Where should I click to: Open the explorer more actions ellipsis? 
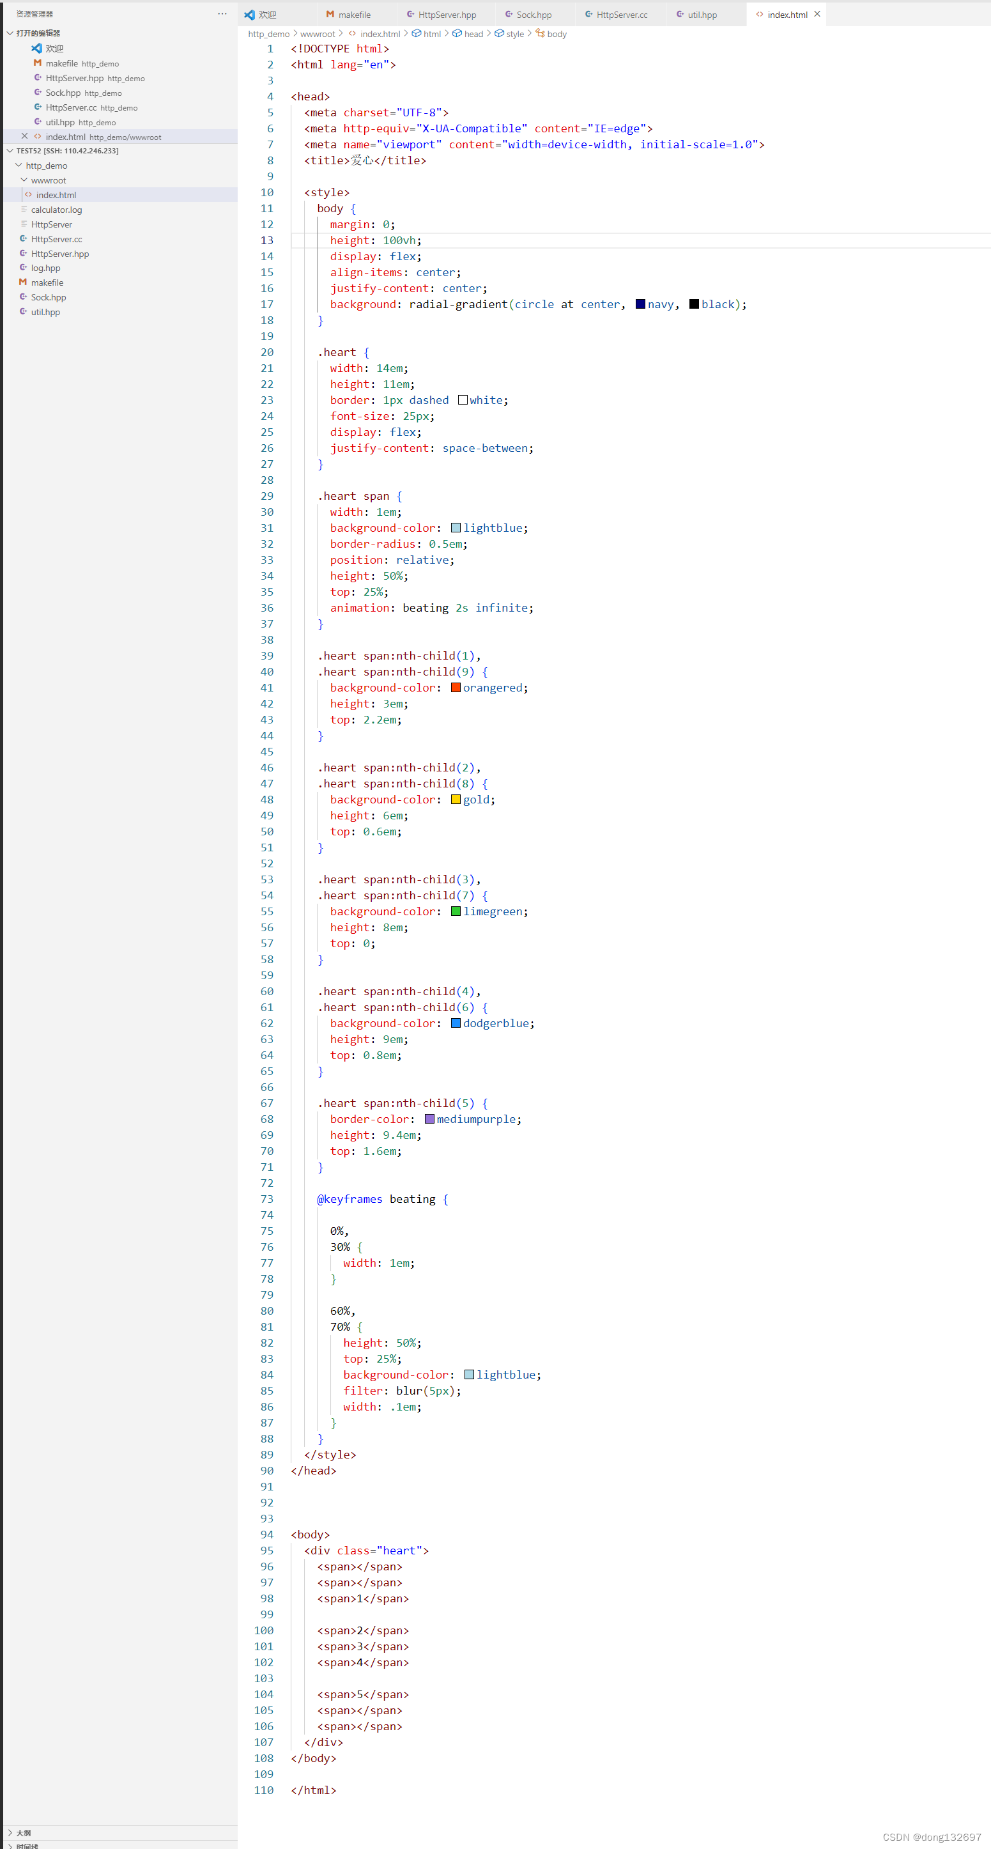point(222,13)
